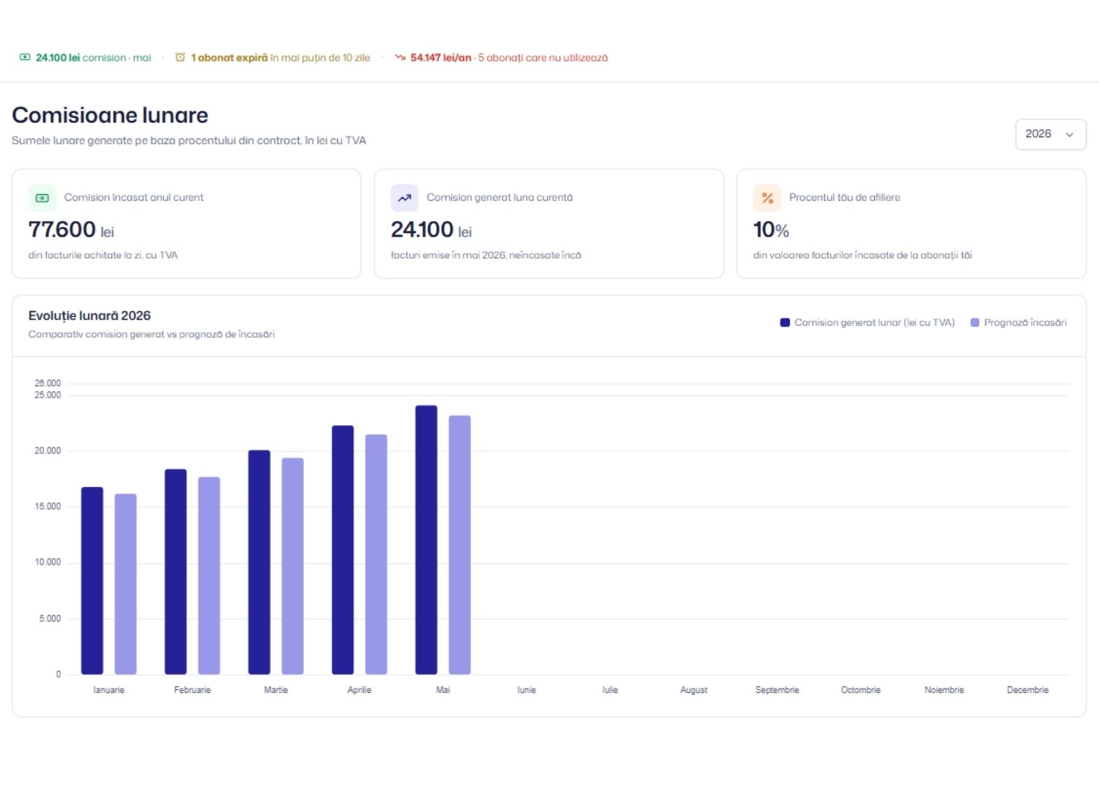The height and width of the screenshot is (791, 1099).
Task: Click the dark blue legend color square
Action: coord(785,322)
